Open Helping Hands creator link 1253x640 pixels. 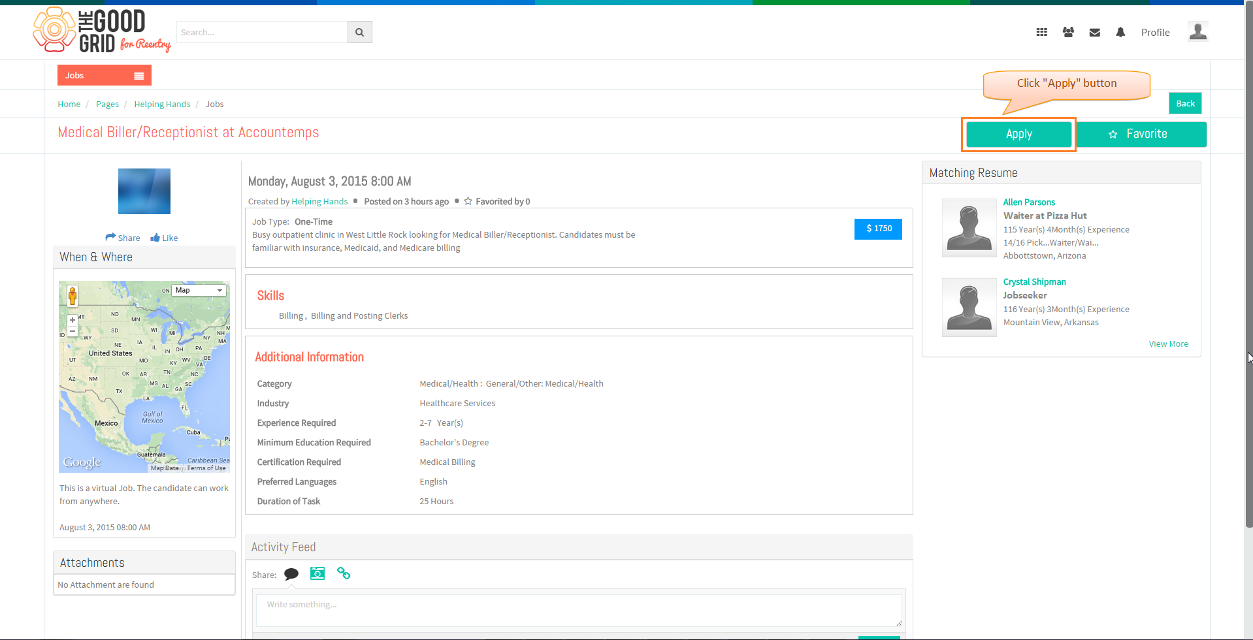tap(319, 201)
